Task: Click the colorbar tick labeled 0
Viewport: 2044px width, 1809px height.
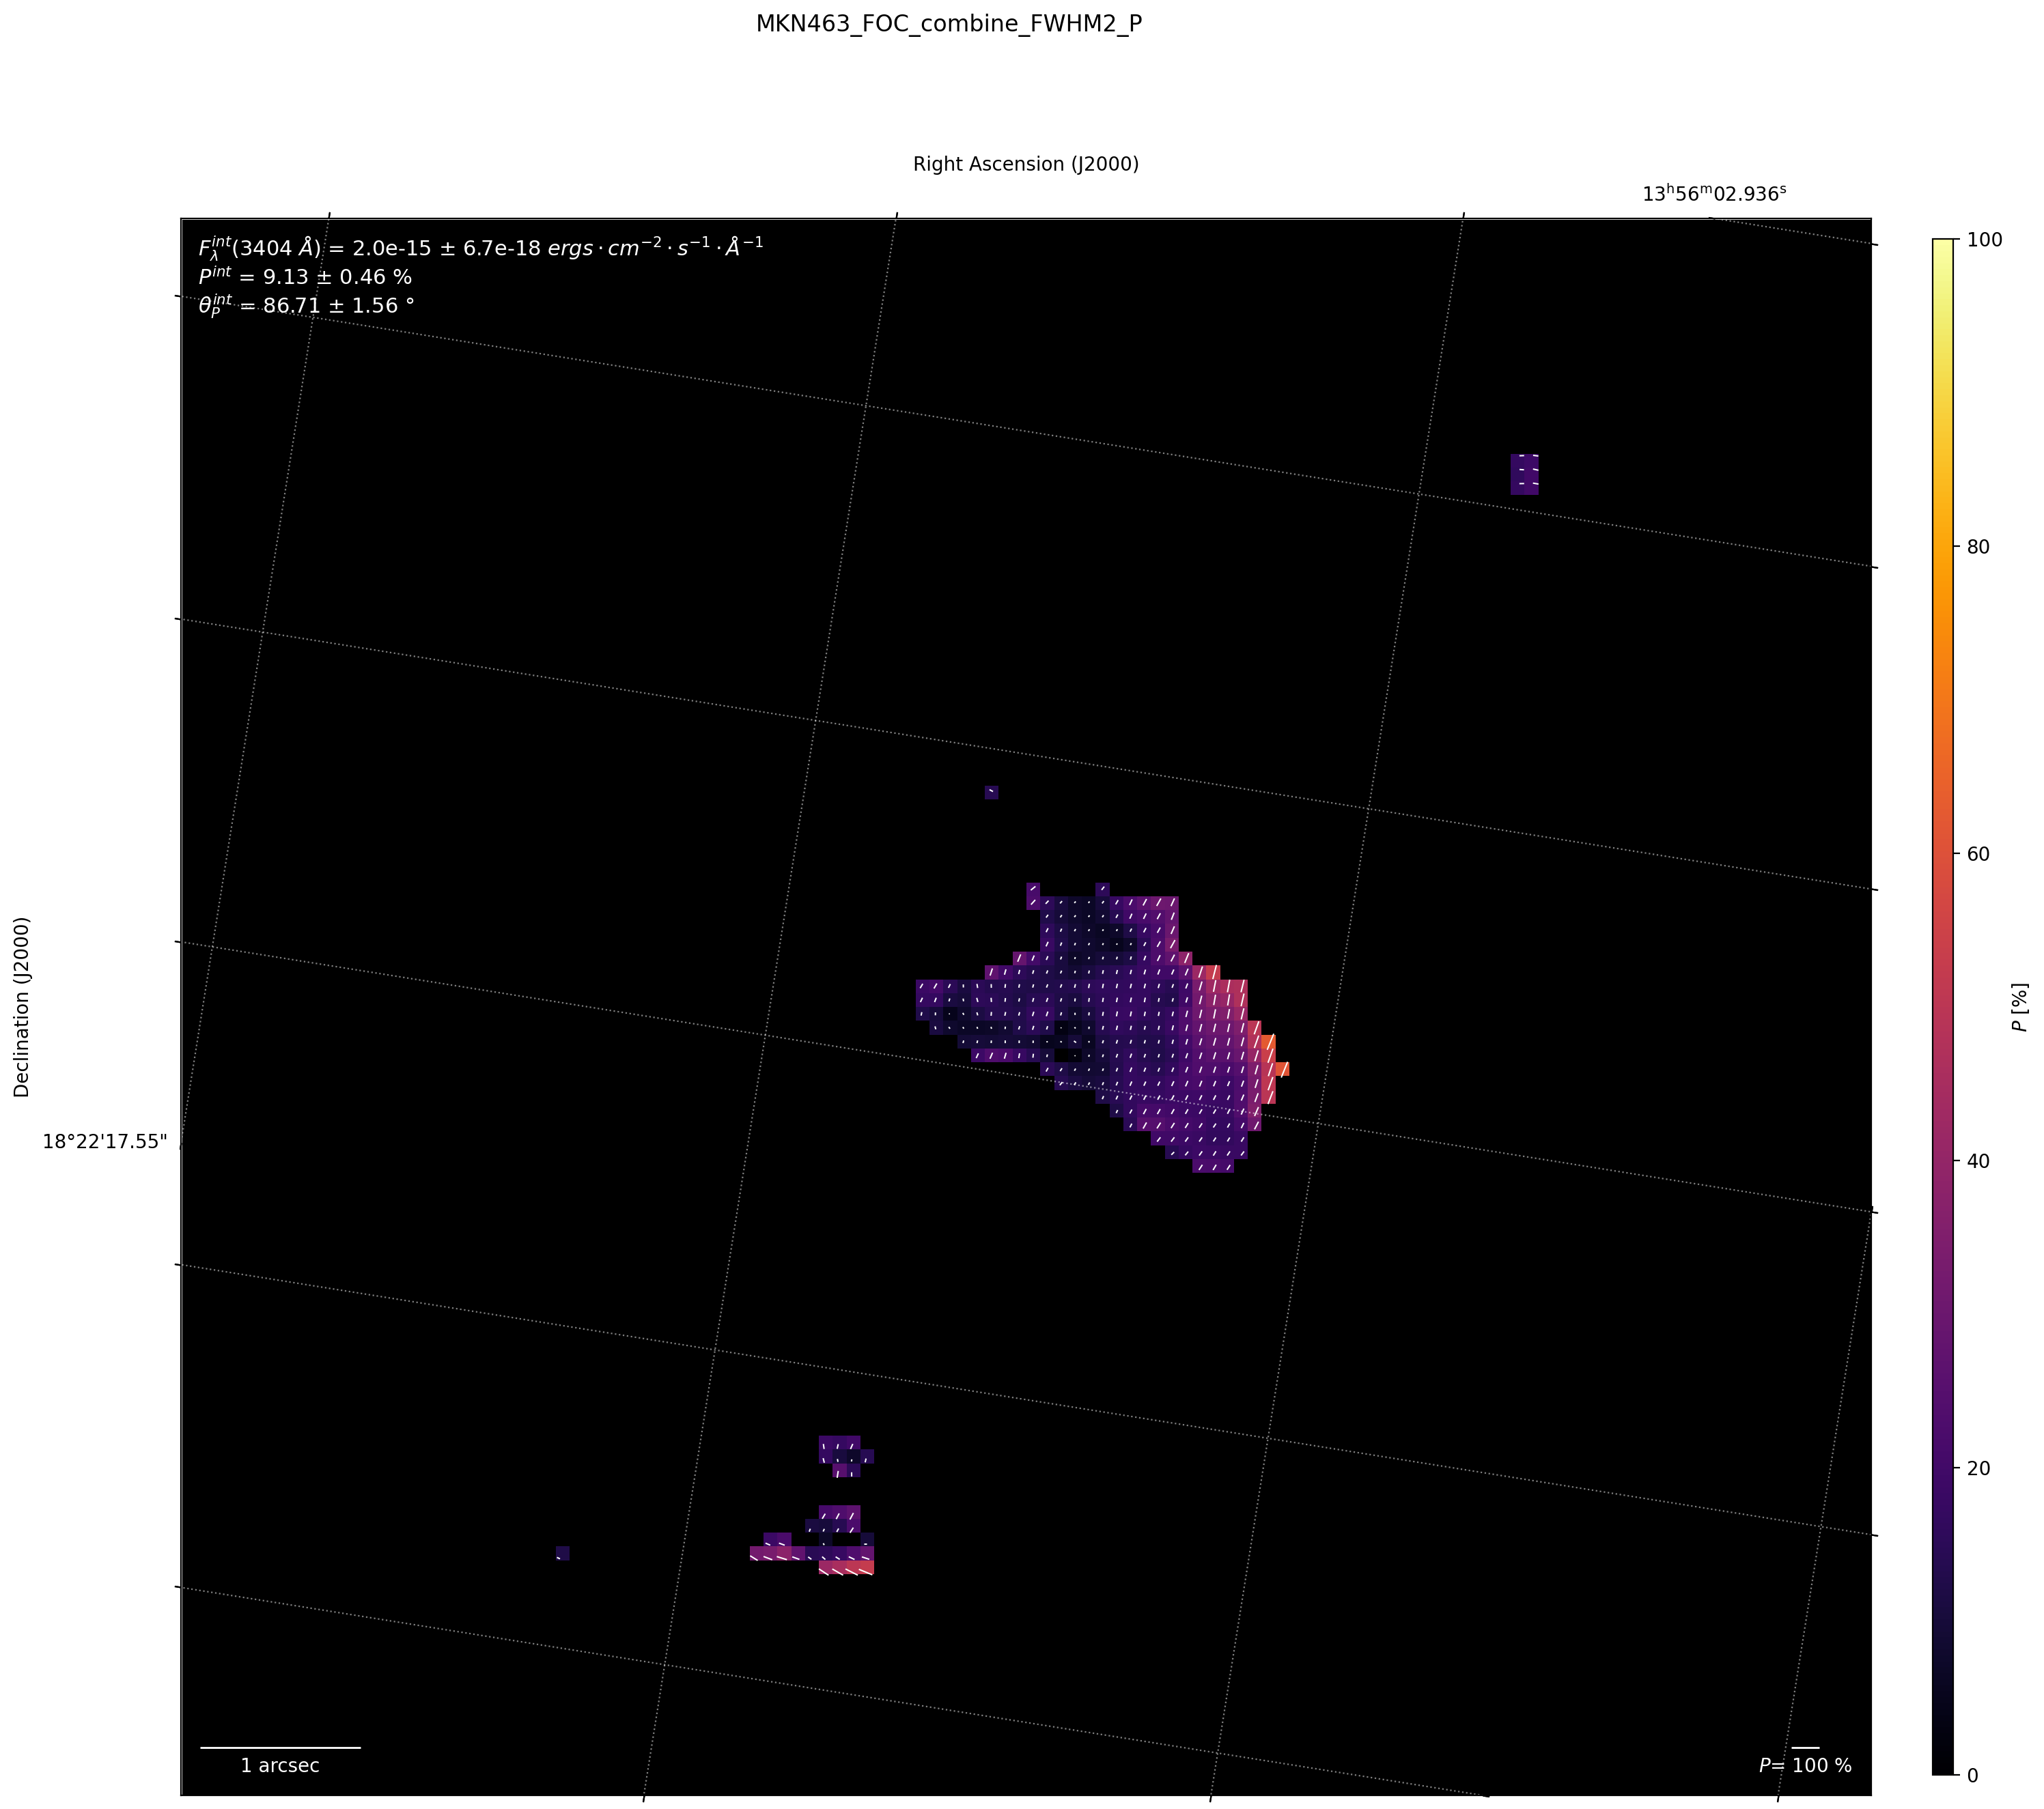Action: click(x=1972, y=1775)
